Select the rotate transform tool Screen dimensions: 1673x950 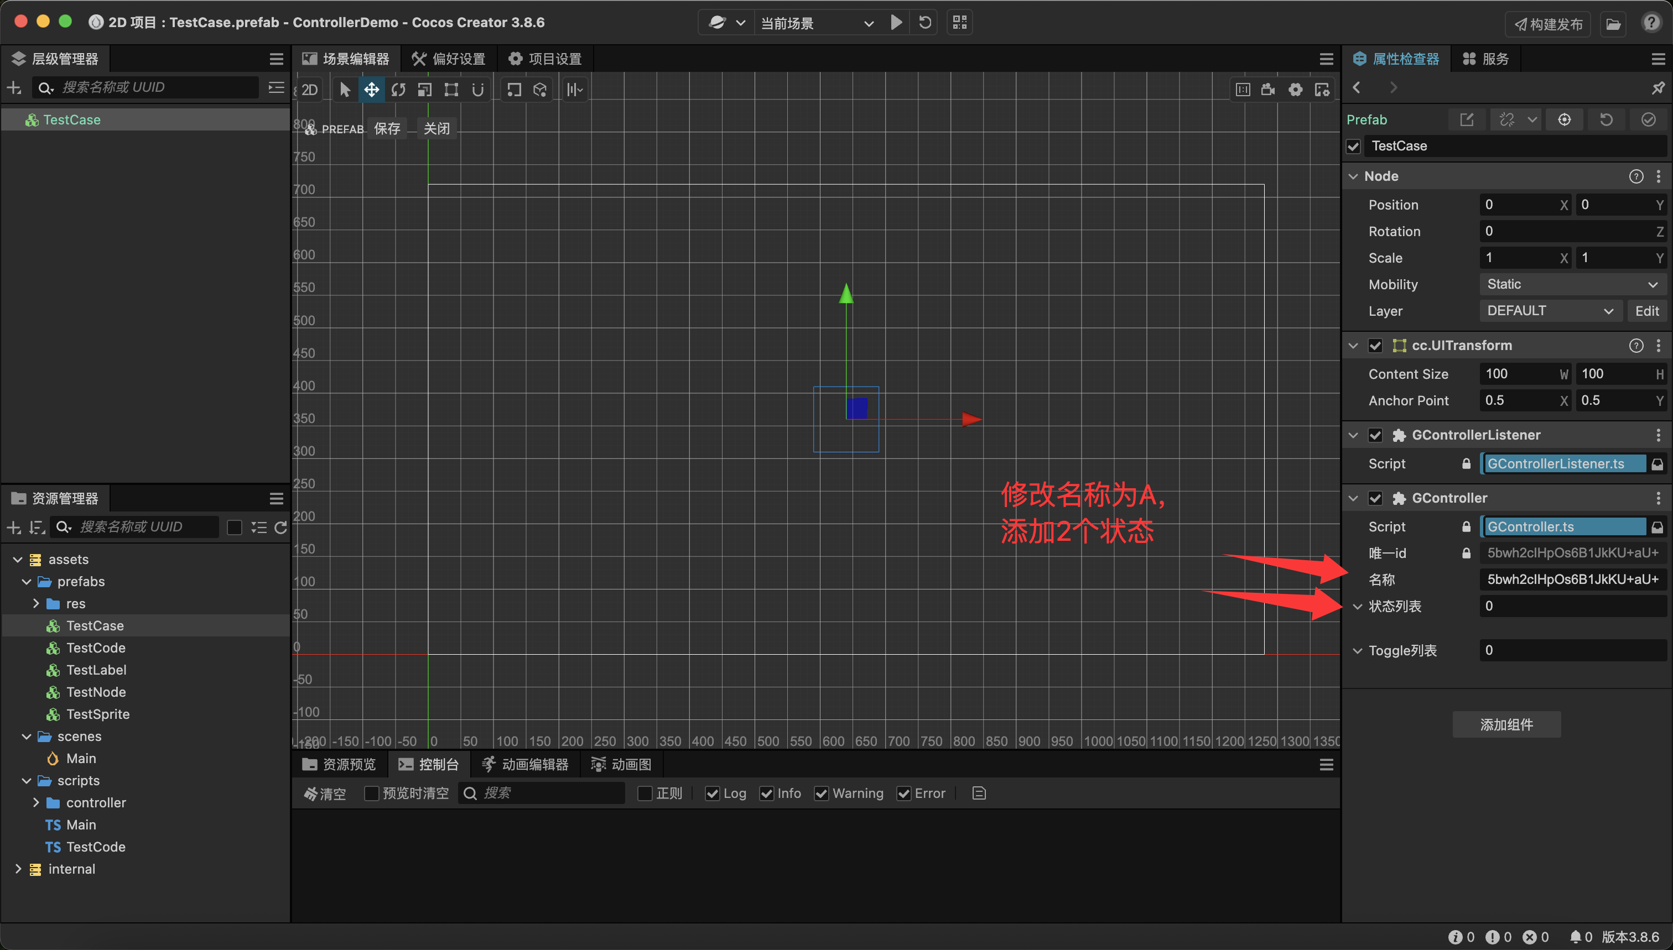(398, 90)
